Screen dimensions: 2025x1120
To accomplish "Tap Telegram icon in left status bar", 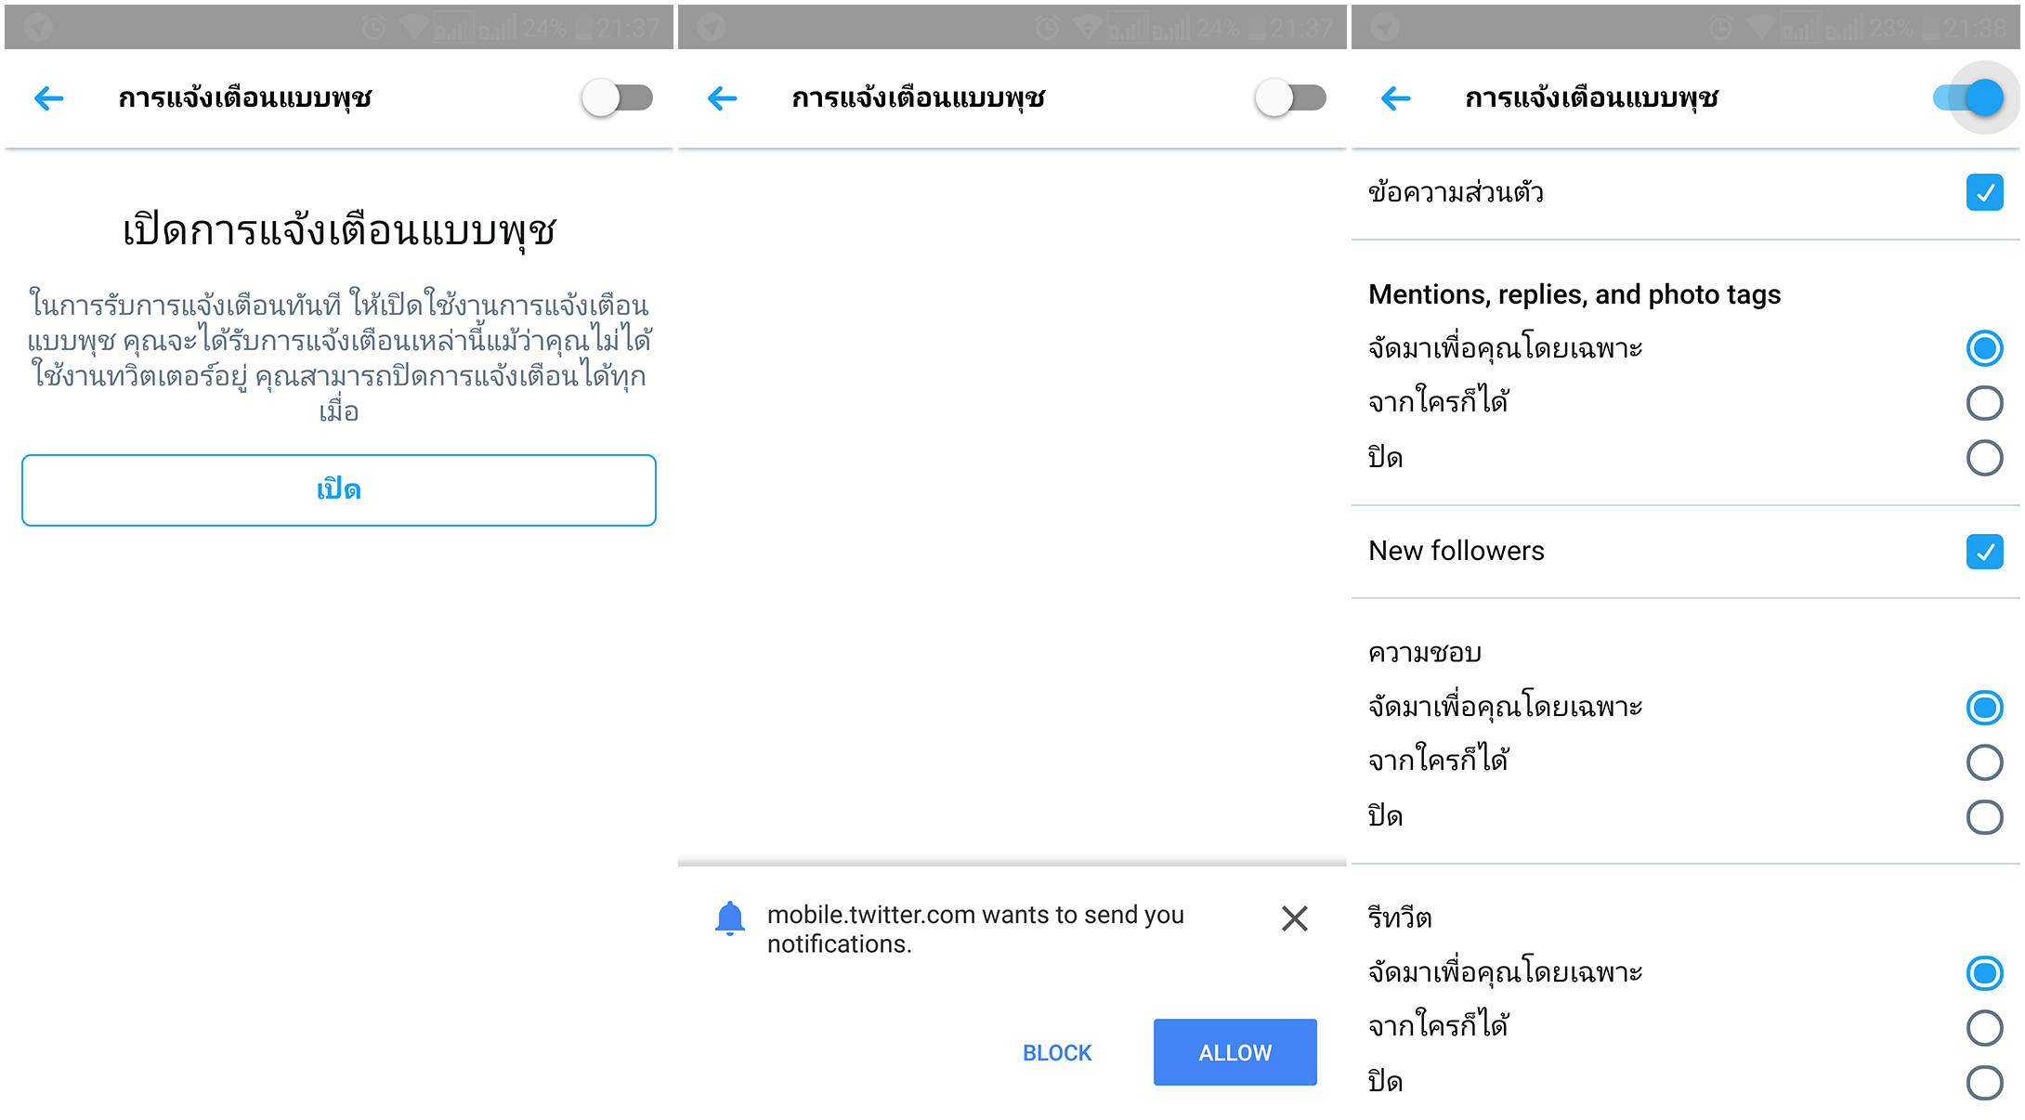I will pyautogui.click(x=38, y=27).
